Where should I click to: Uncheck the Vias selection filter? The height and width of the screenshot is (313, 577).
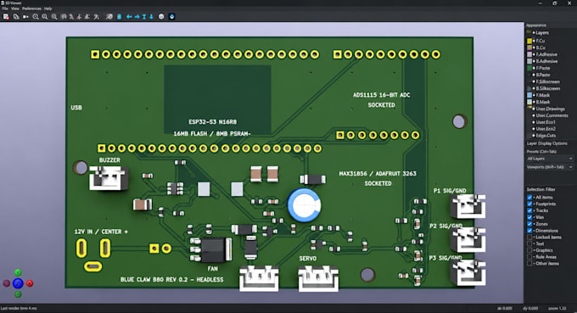click(529, 217)
